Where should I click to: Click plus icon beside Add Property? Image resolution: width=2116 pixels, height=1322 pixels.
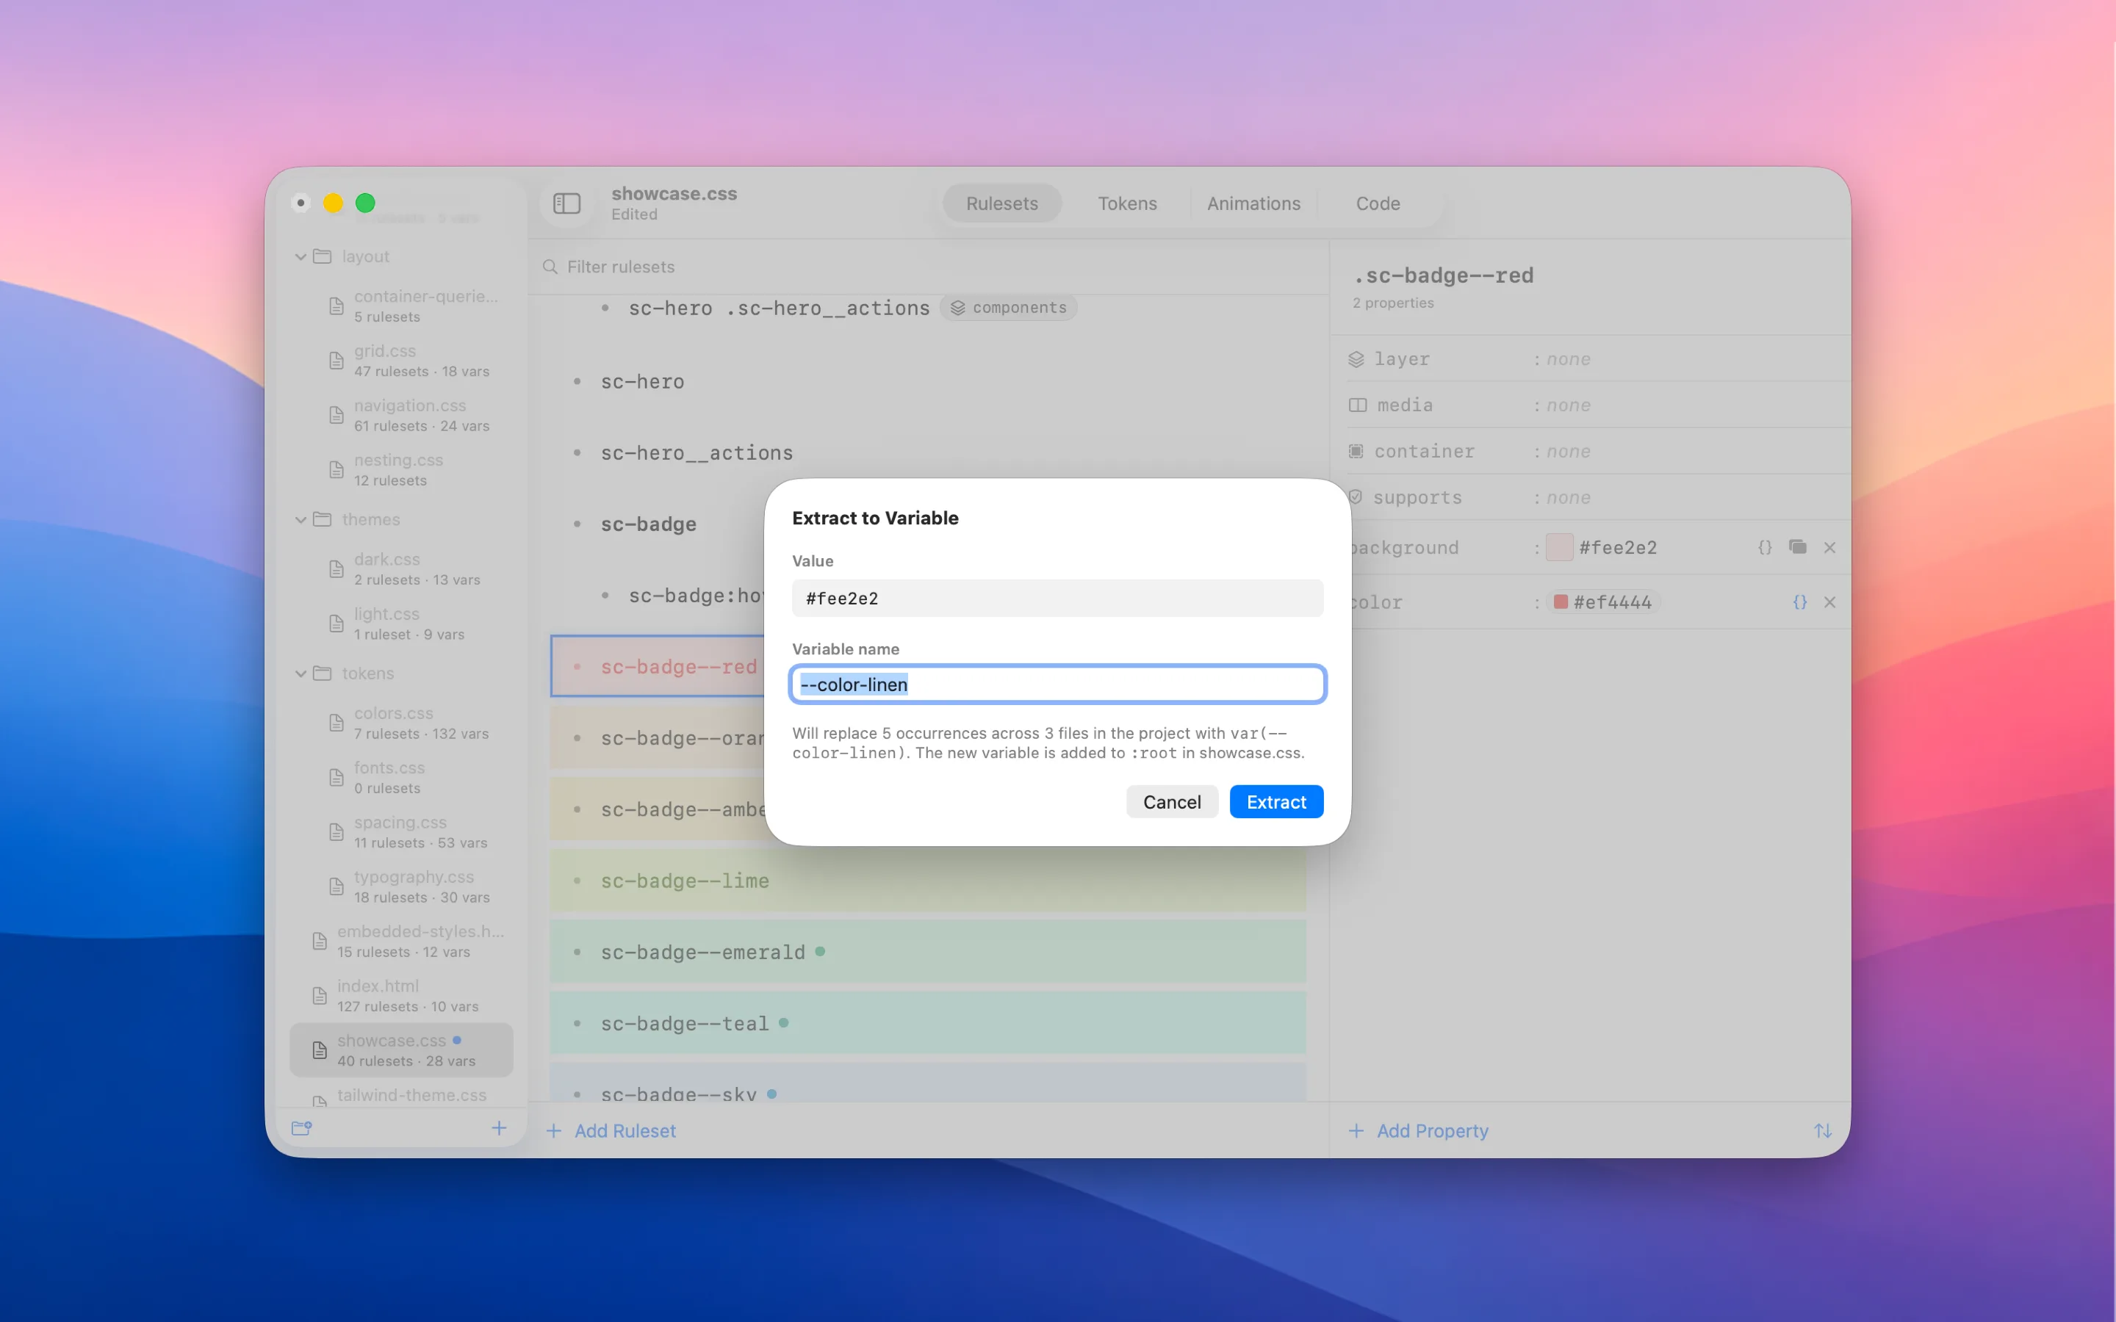click(1356, 1130)
